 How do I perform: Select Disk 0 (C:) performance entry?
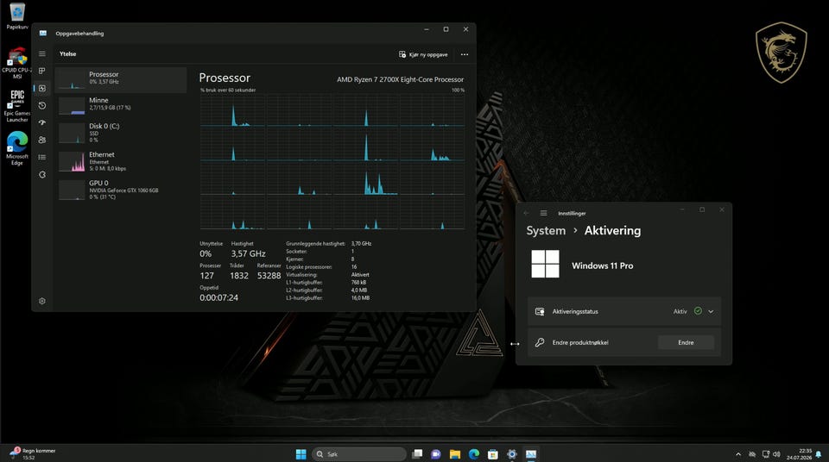point(121,133)
